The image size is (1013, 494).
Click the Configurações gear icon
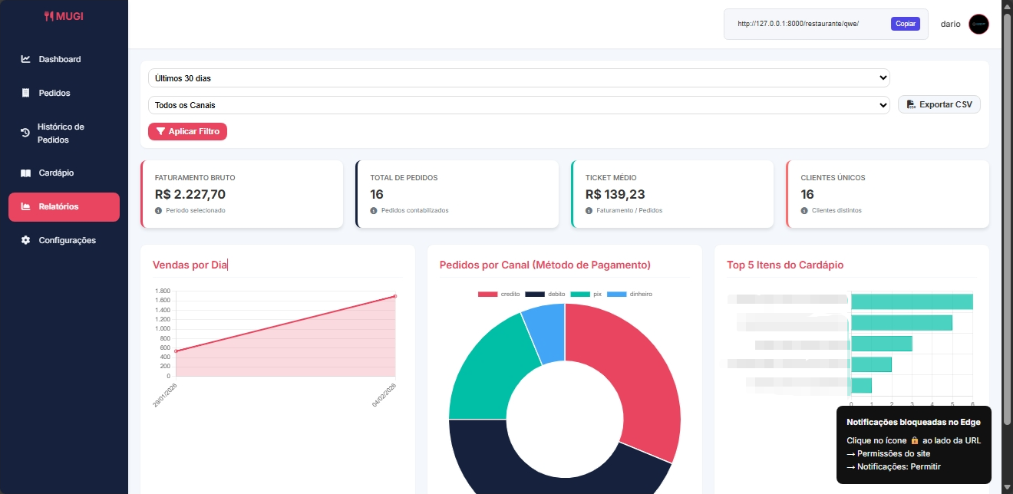25,240
